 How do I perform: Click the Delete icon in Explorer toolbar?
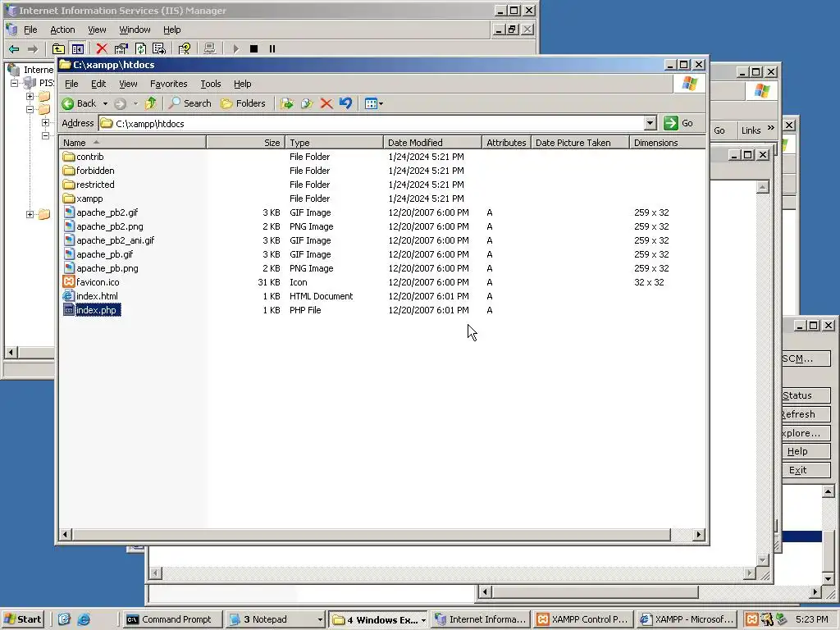(x=326, y=103)
